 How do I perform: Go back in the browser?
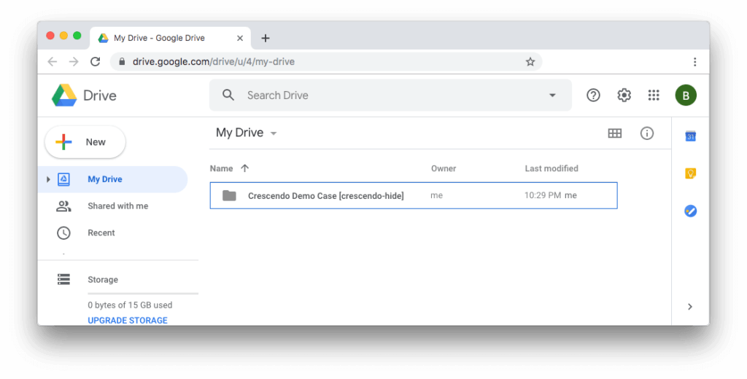(53, 61)
